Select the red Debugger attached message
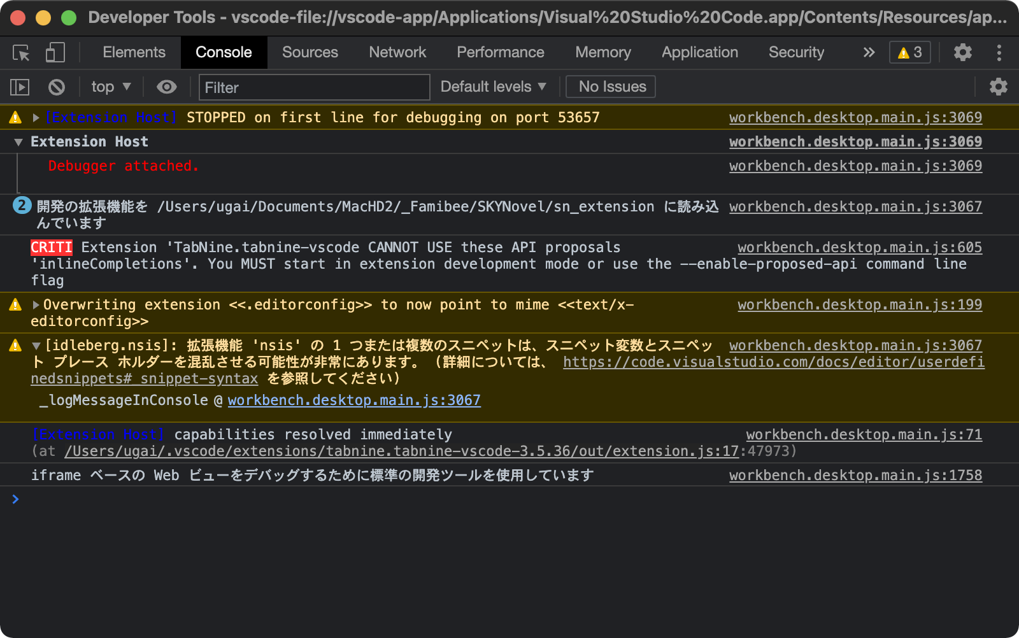The height and width of the screenshot is (638, 1019). coord(124,166)
